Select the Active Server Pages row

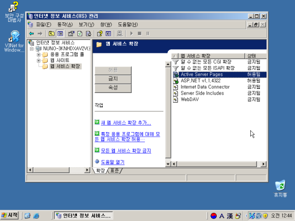pos(219,74)
